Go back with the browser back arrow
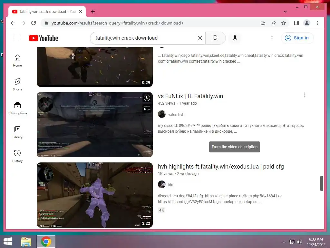The image size is (330, 248). (13, 23)
